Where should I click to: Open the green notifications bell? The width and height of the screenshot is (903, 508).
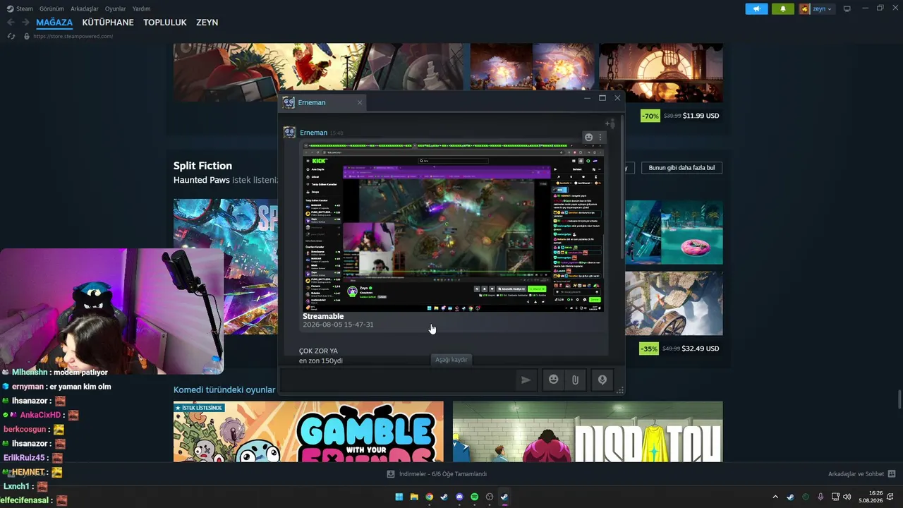[x=782, y=9]
